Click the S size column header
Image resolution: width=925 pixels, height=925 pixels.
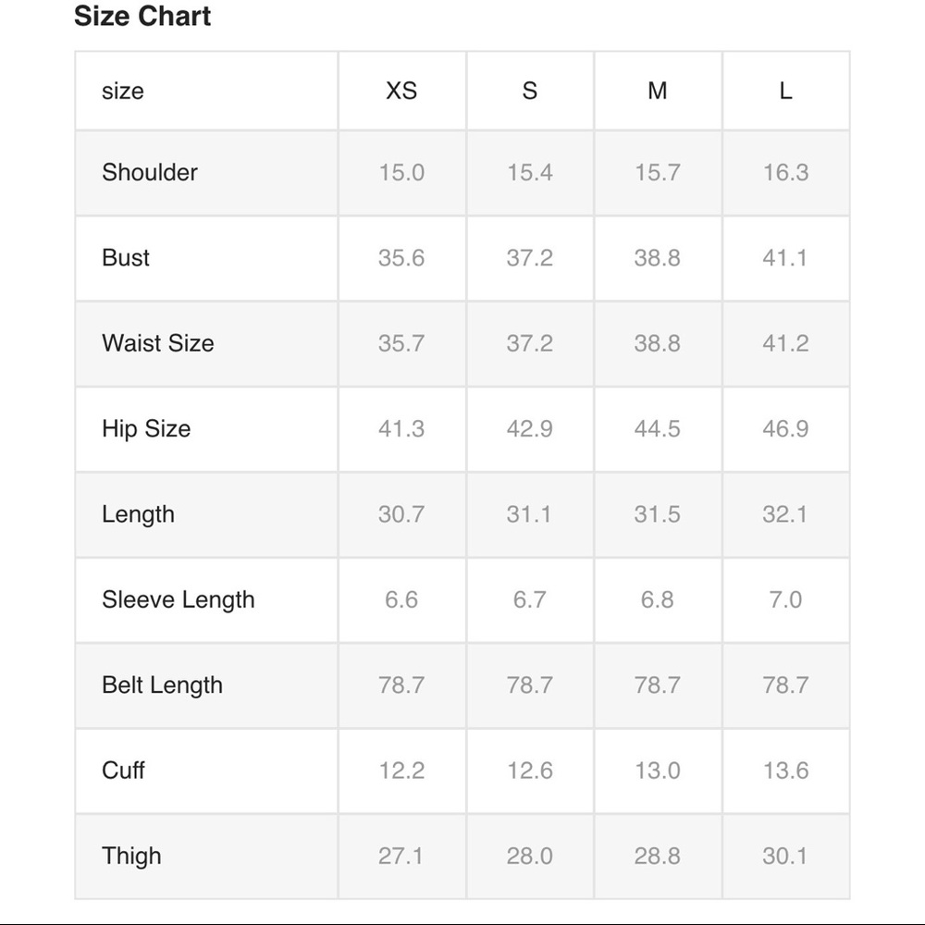[x=529, y=91]
